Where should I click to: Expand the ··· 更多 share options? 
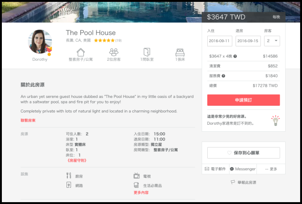271,169
